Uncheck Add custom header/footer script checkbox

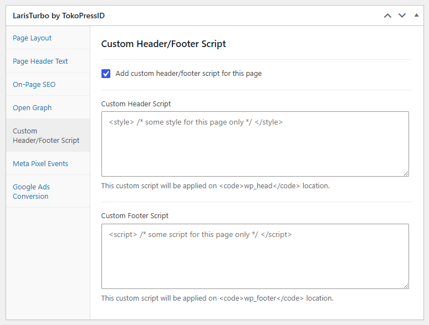coord(106,74)
